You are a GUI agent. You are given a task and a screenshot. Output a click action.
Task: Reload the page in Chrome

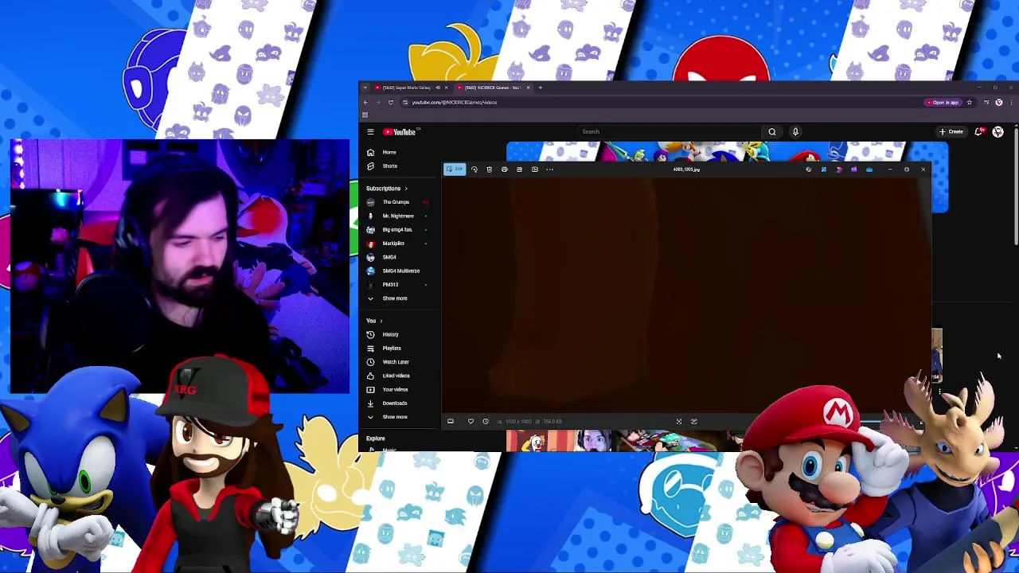tap(390, 103)
